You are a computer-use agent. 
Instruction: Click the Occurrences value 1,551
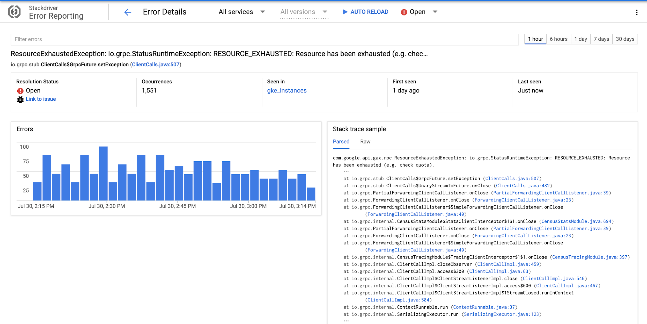point(149,91)
